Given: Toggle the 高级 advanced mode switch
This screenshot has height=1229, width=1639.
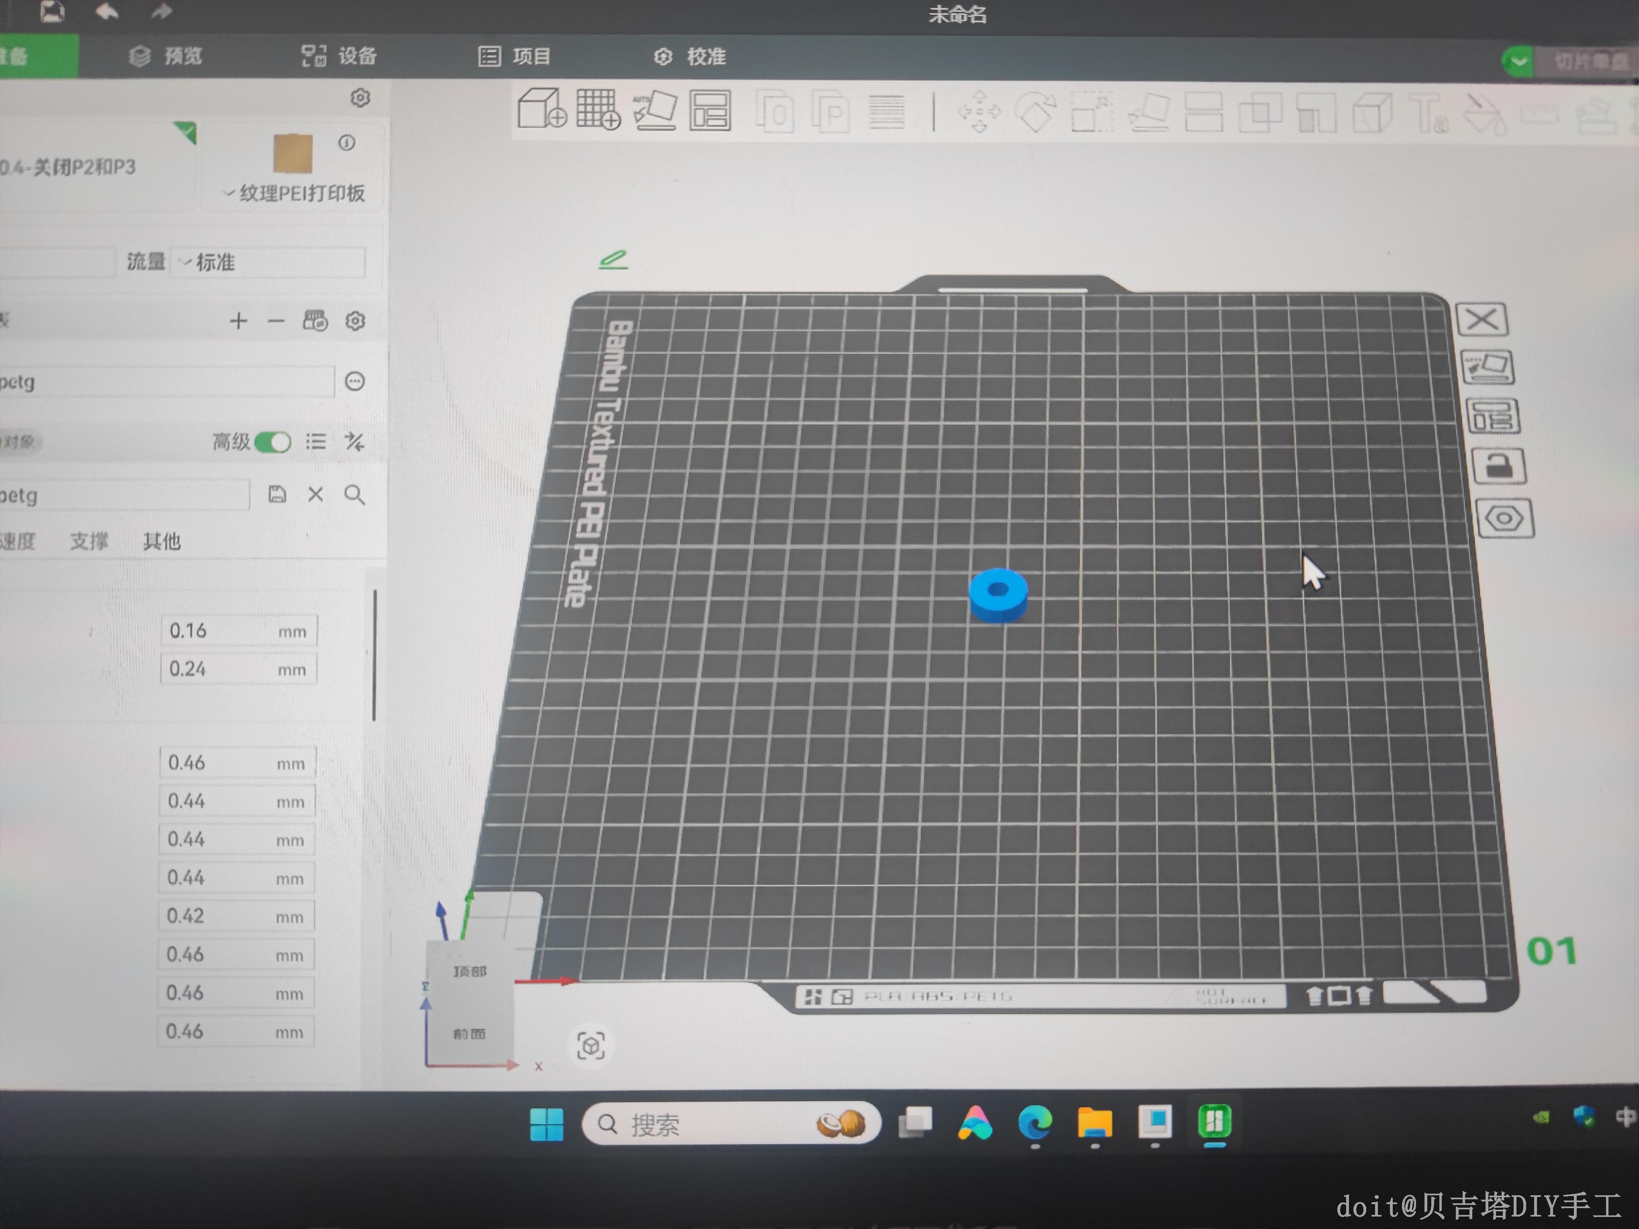Looking at the screenshot, I should [272, 442].
